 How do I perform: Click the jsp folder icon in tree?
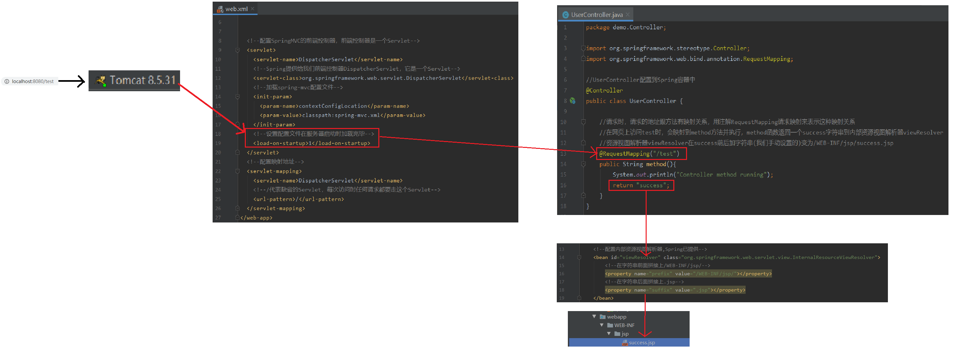[x=617, y=334]
